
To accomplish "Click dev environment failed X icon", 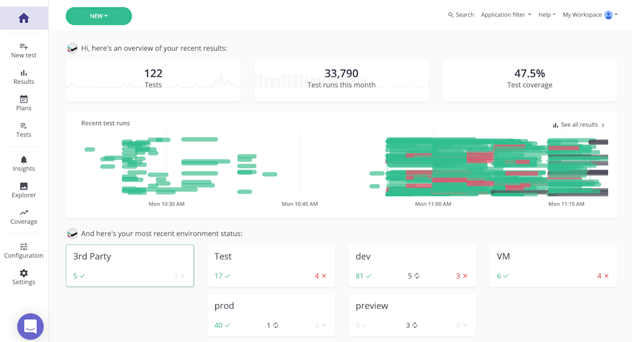I will click(x=465, y=276).
